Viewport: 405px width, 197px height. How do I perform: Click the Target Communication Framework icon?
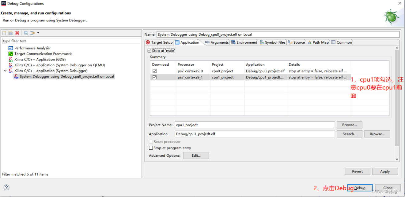pyautogui.click(x=11, y=54)
